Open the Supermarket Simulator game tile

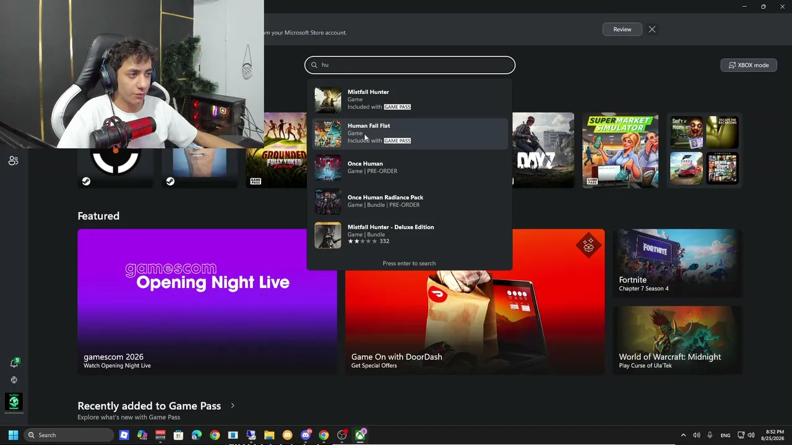click(x=620, y=150)
